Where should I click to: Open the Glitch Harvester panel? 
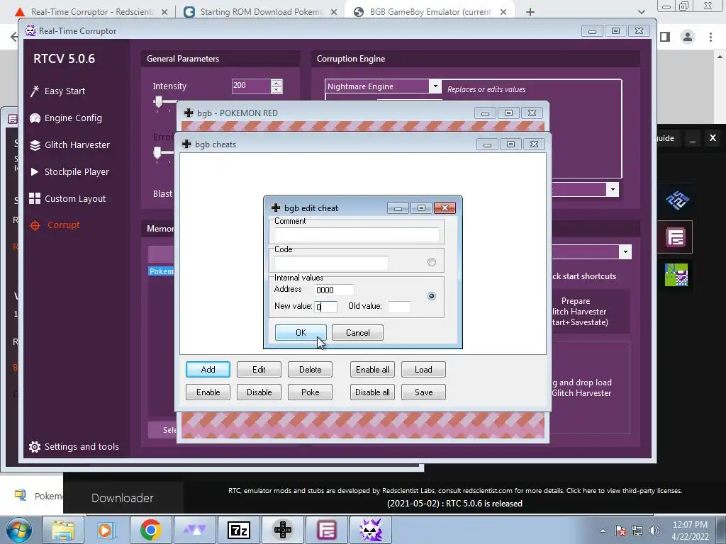click(x=69, y=144)
